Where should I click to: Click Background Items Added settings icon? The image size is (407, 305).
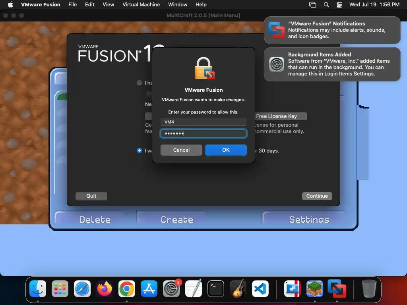point(277,64)
